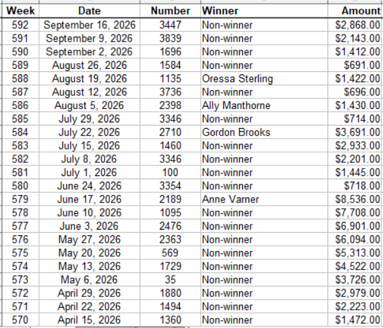Image resolution: width=383 pixels, height=328 pixels.
Task: Select the May 6, 2026 date cell
Action: coord(90,279)
